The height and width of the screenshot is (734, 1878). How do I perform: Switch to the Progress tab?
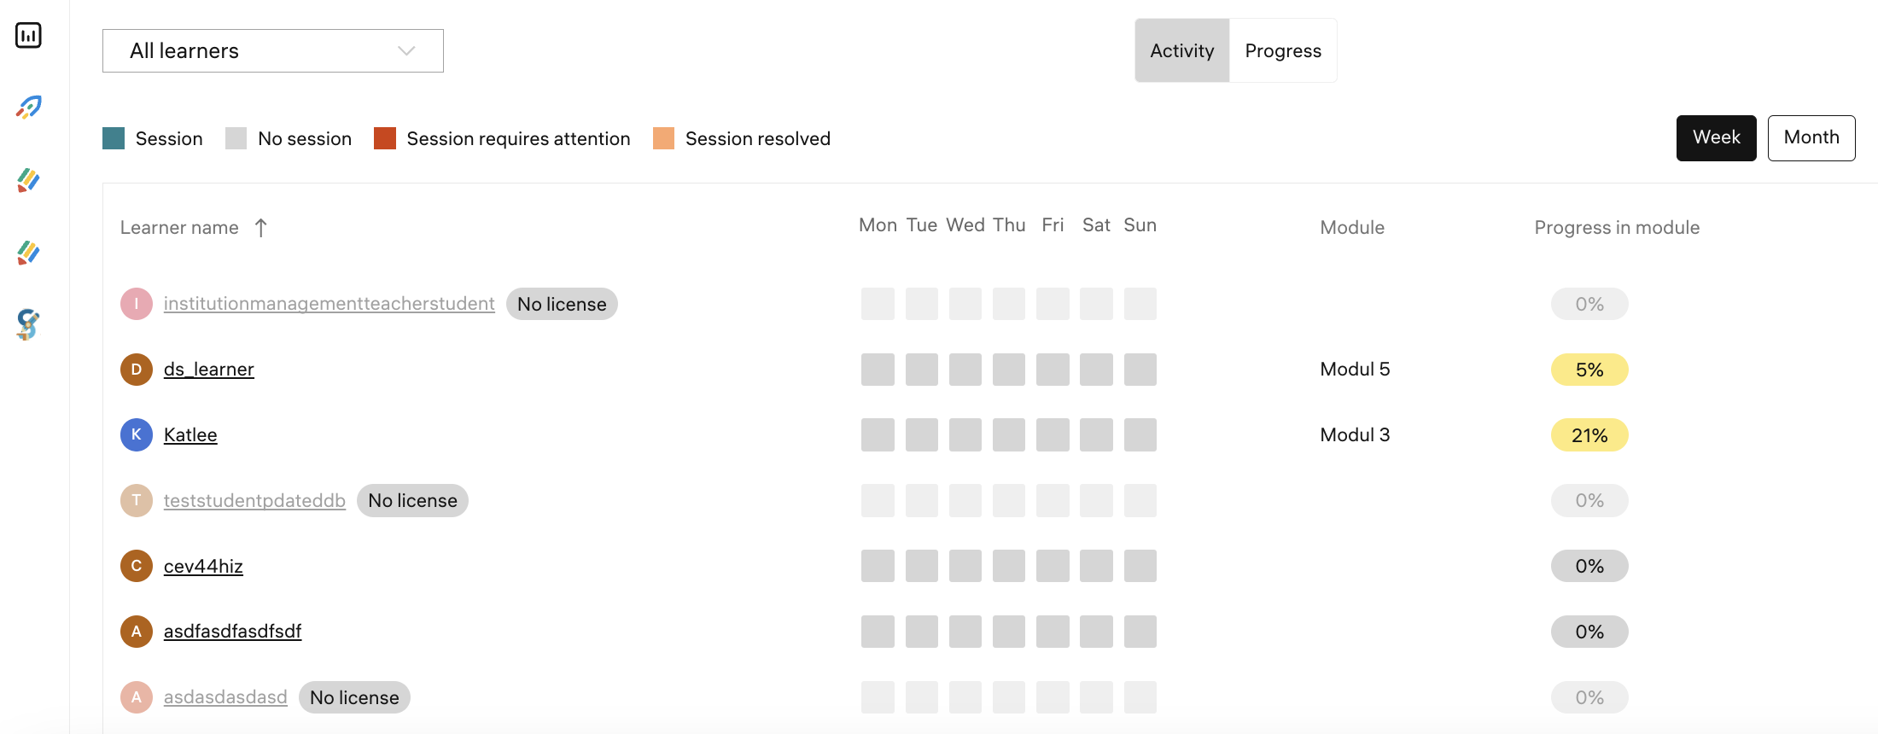(x=1282, y=51)
